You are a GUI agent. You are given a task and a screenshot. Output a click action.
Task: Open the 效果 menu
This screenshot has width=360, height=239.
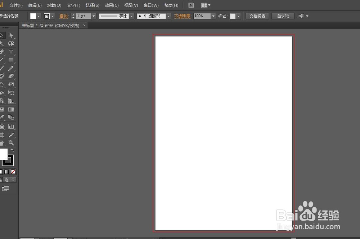click(x=111, y=5)
